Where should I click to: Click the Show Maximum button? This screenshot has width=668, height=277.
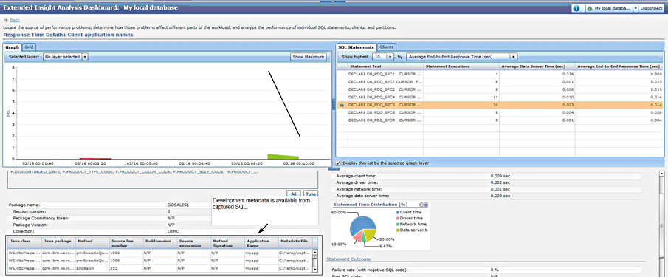click(x=309, y=56)
